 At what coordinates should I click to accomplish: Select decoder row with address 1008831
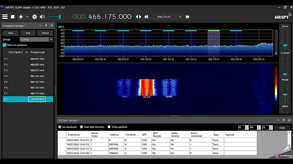[157, 153]
